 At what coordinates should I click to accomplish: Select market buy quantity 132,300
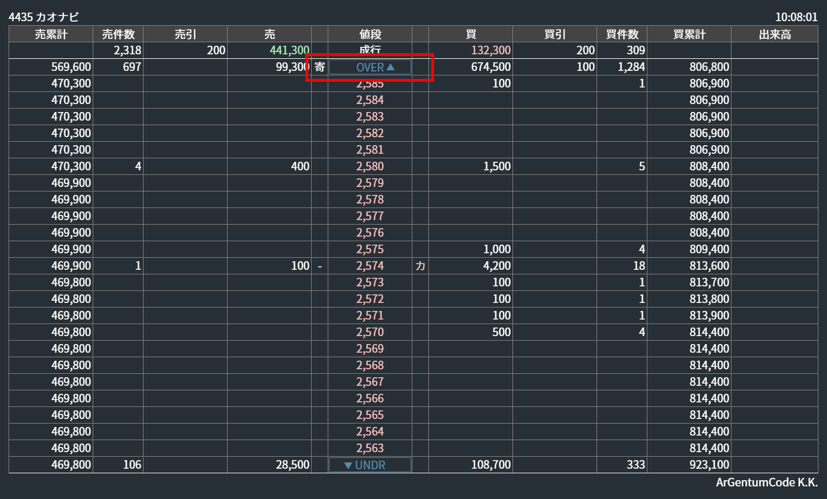pyautogui.click(x=491, y=50)
